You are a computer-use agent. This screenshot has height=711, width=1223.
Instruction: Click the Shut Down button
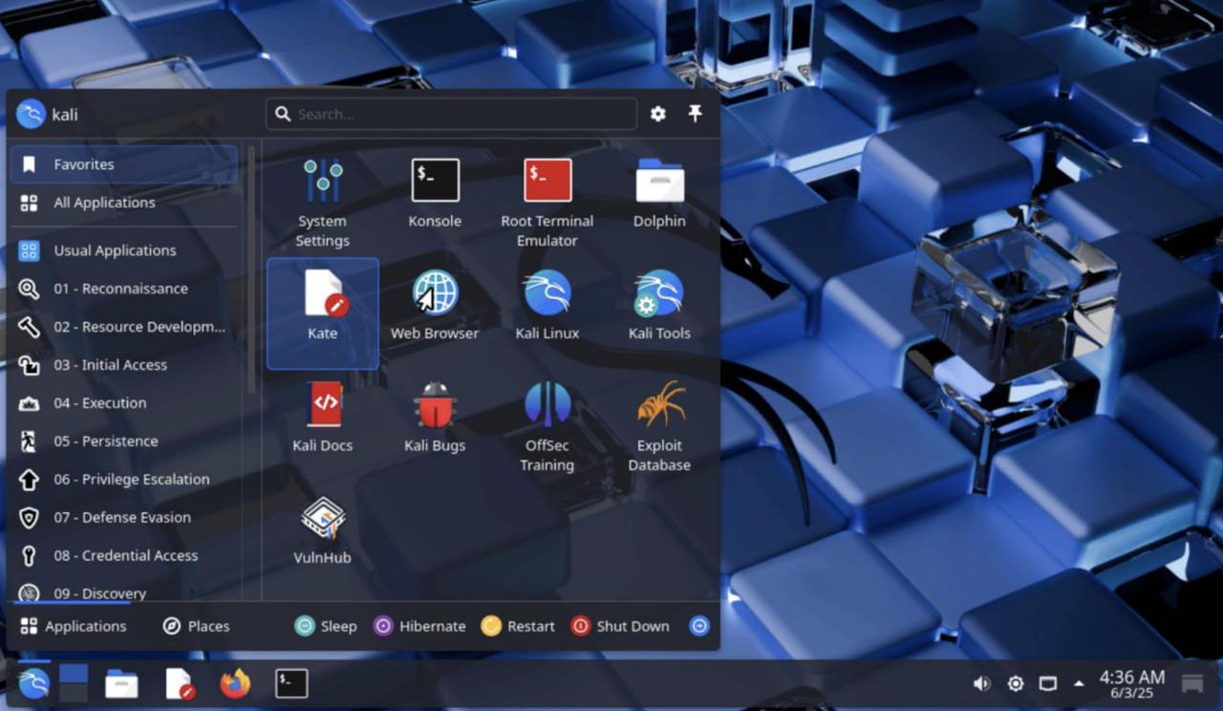coord(620,626)
